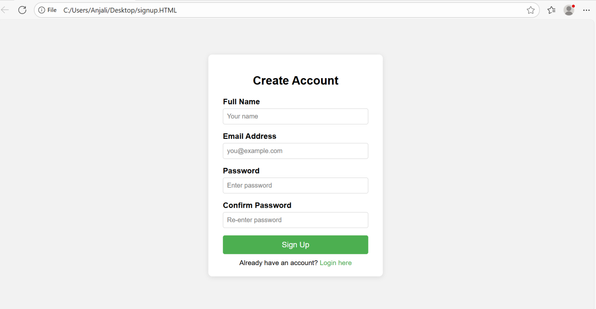Image resolution: width=596 pixels, height=309 pixels.
Task: Go back using the browser back arrow
Action: pyautogui.click(x=5, y=10)
